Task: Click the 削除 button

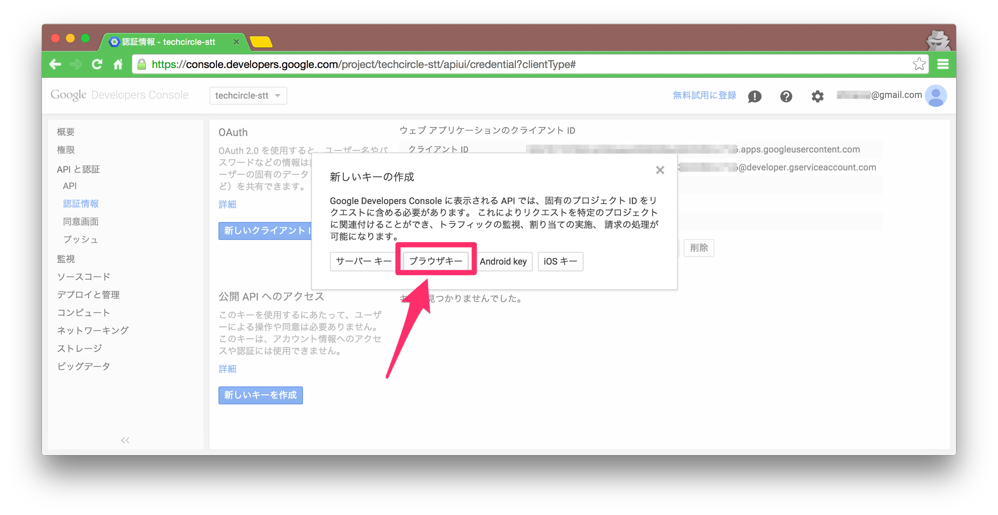Action: (698, 248)
